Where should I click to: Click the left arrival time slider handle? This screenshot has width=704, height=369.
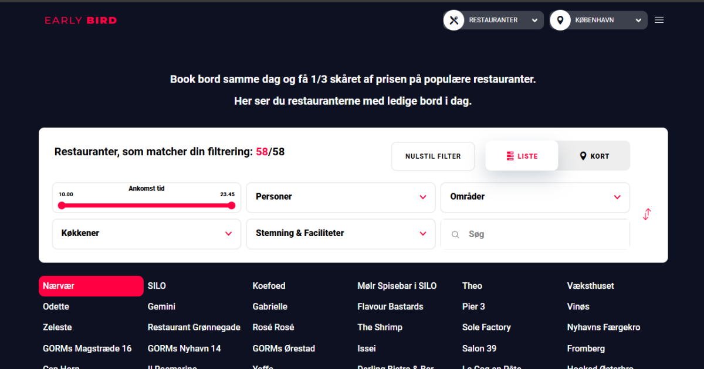click(62, 206)
